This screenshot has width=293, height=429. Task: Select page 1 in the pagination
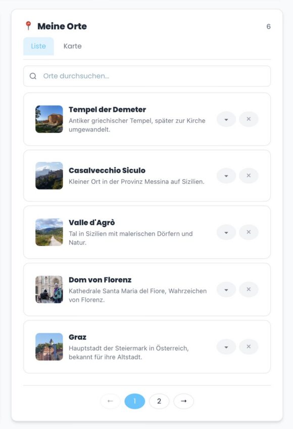pyautogui.click(x=134, y=401)
